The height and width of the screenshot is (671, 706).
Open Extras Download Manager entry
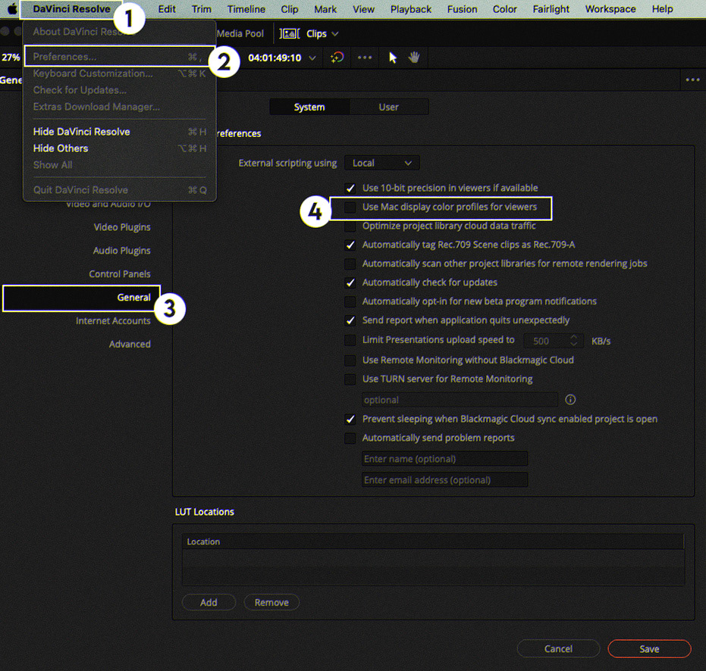click(119, 107)
